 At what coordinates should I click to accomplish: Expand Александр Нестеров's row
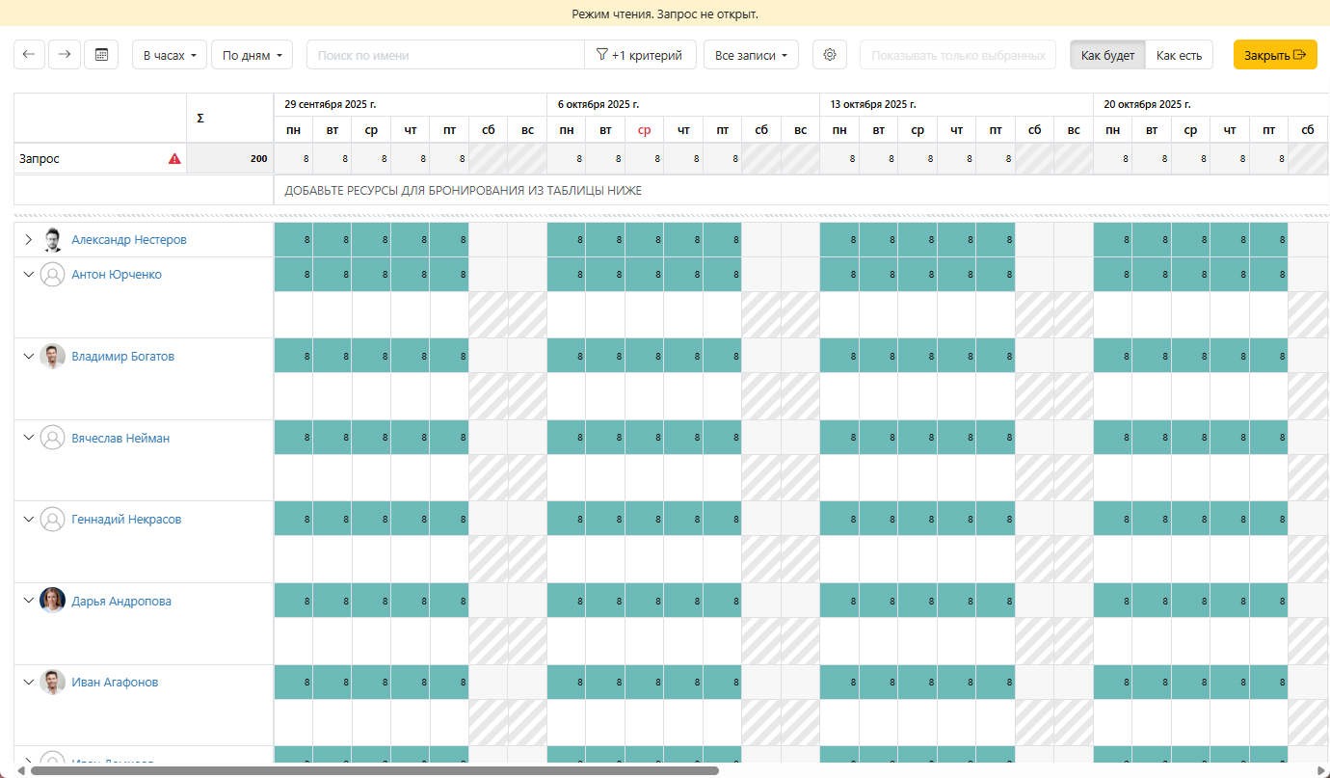(29, 240)
